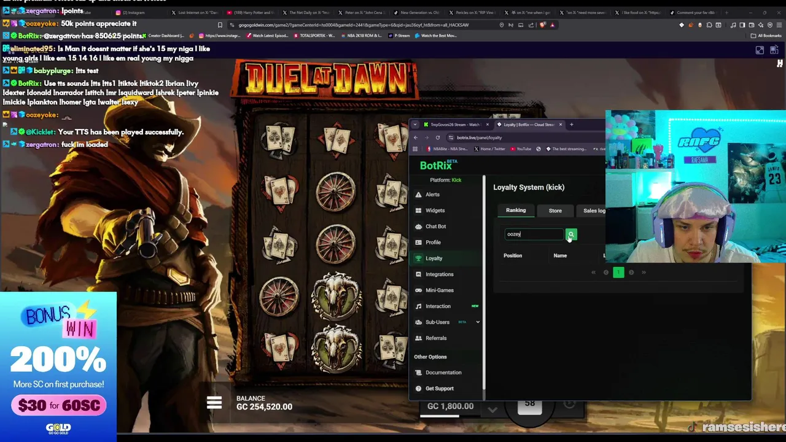Switch to Loyalty | BotRix browser tab
Screen dimensions: 786x442
[x=529, y=125]
